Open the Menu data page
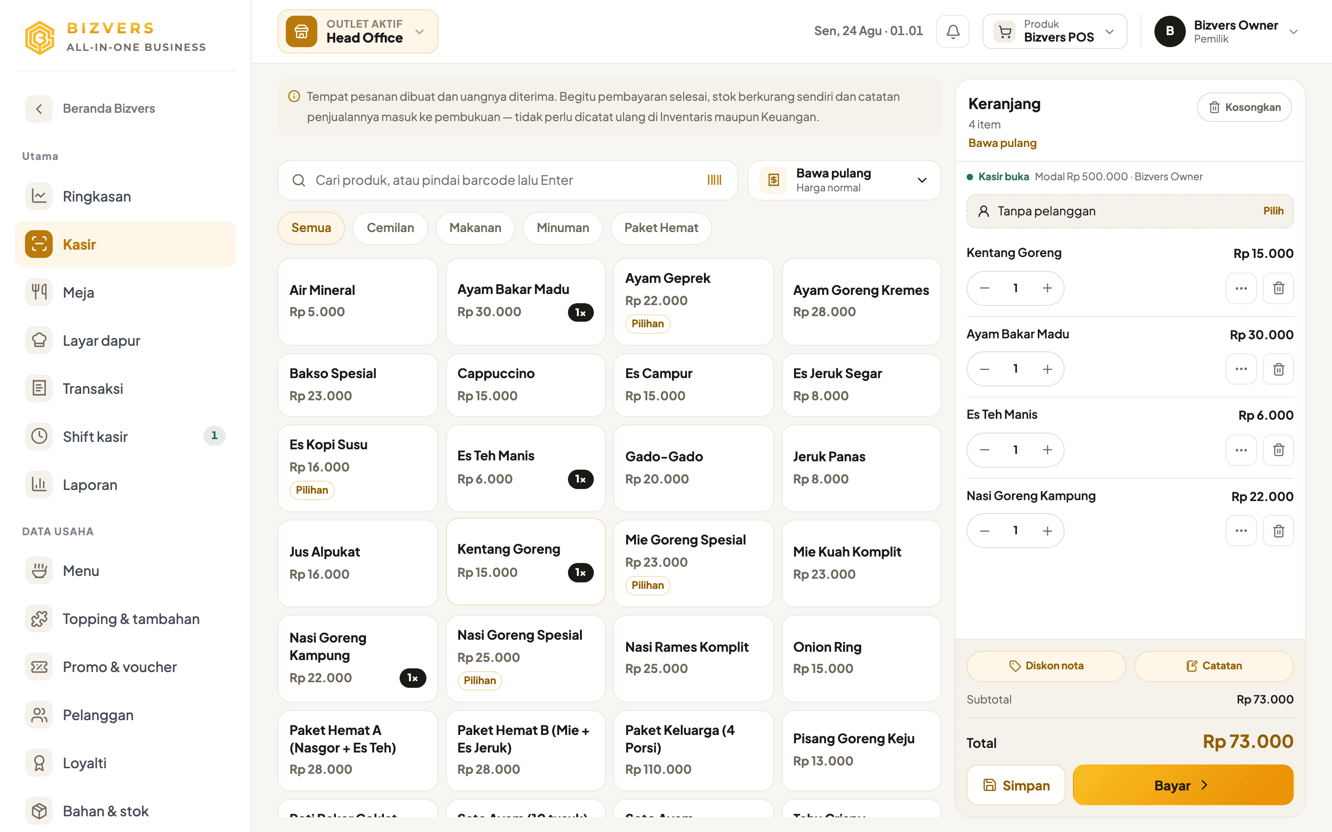1332x832 pixels. tap(125, 571)
